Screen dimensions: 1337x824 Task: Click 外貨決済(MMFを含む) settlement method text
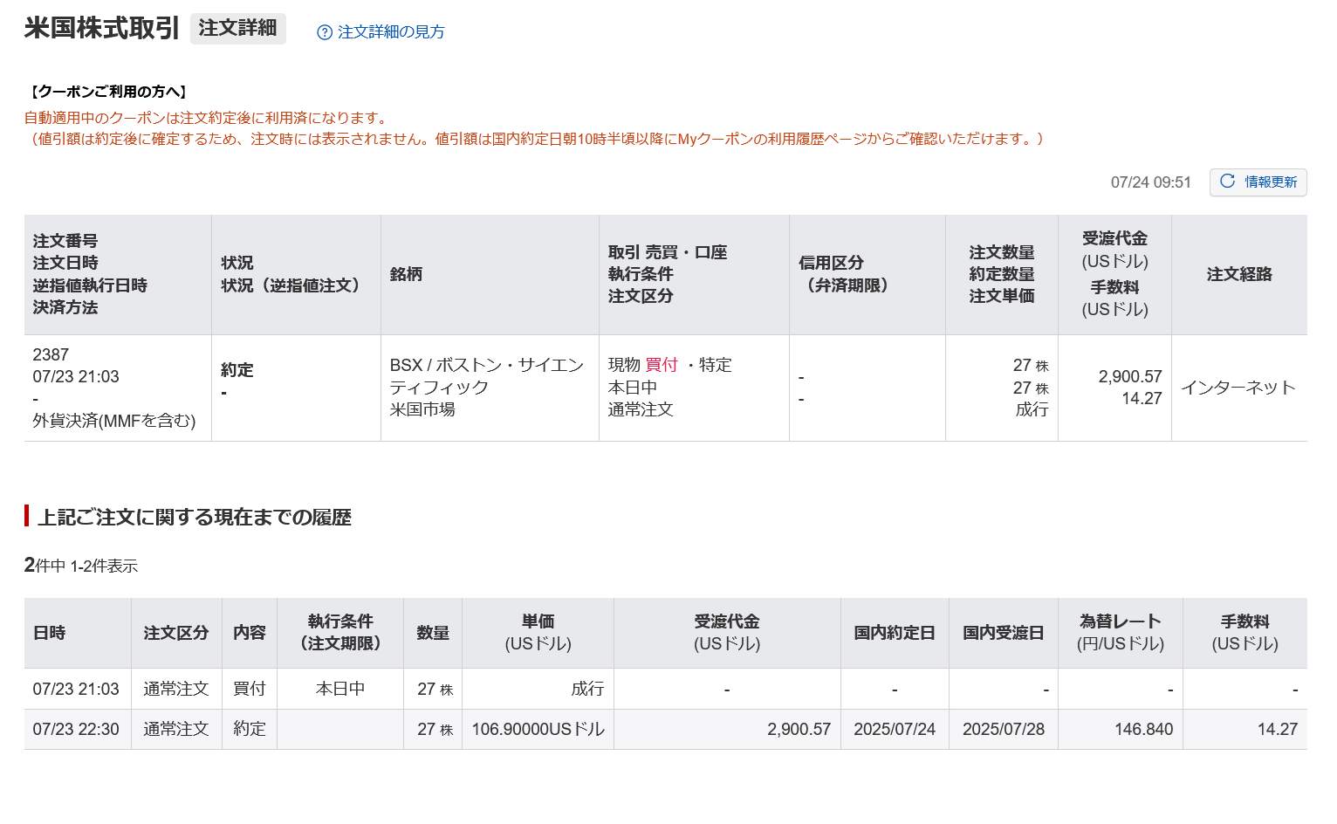tap(114, 421)
